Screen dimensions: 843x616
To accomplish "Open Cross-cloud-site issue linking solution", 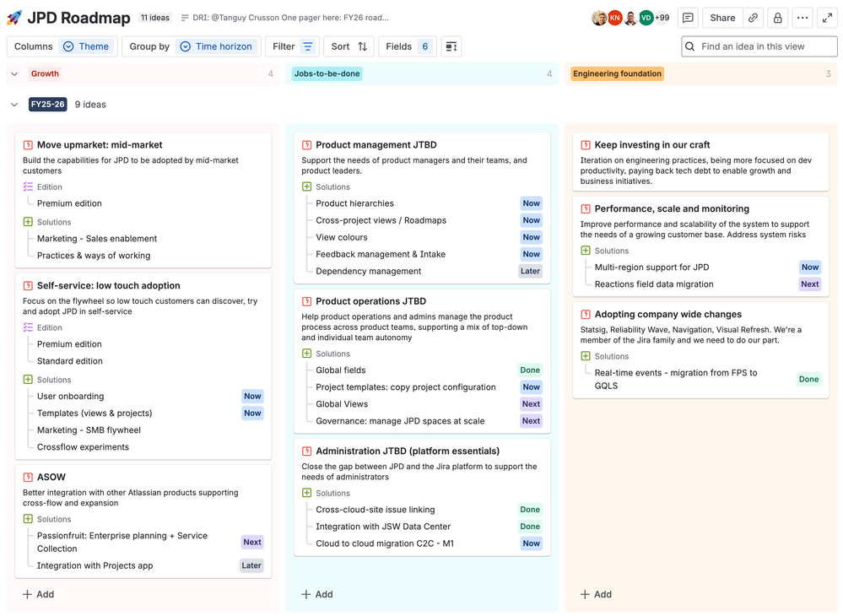I will (x=376, y=511).
